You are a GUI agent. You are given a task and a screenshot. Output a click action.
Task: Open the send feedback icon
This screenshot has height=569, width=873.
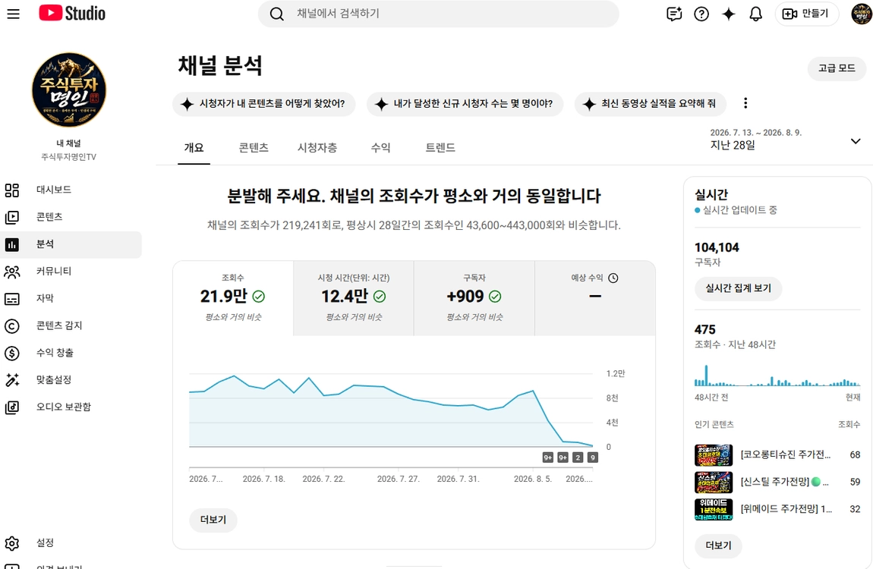pyautogui.click(x=674, y=14)
